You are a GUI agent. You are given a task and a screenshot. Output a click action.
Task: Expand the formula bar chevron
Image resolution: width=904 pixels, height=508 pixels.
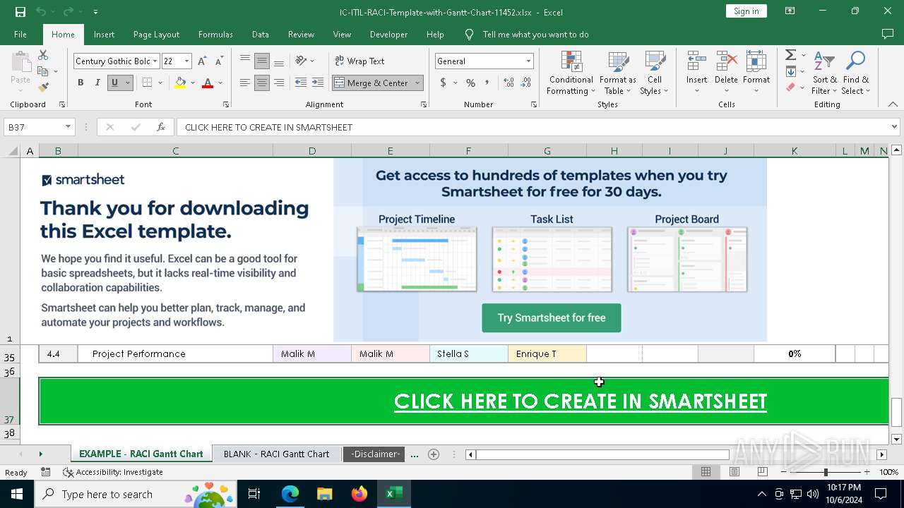point(894,127)
